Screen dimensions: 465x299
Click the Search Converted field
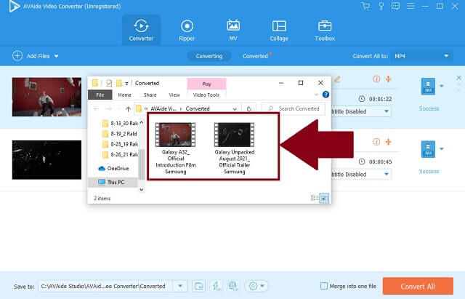pos(294,108)
